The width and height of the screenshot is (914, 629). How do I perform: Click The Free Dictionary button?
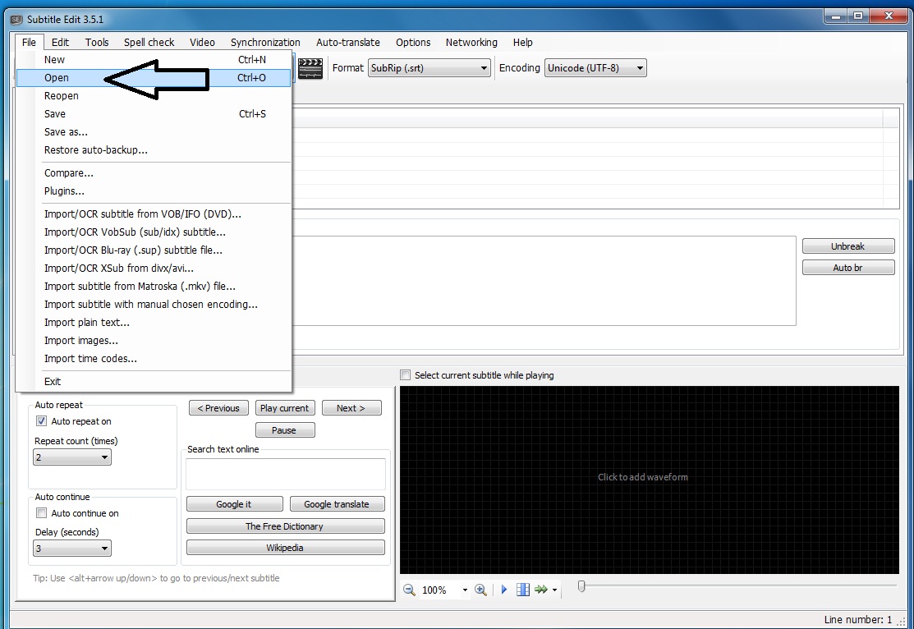pyautogui.click(x=285, y=526)
